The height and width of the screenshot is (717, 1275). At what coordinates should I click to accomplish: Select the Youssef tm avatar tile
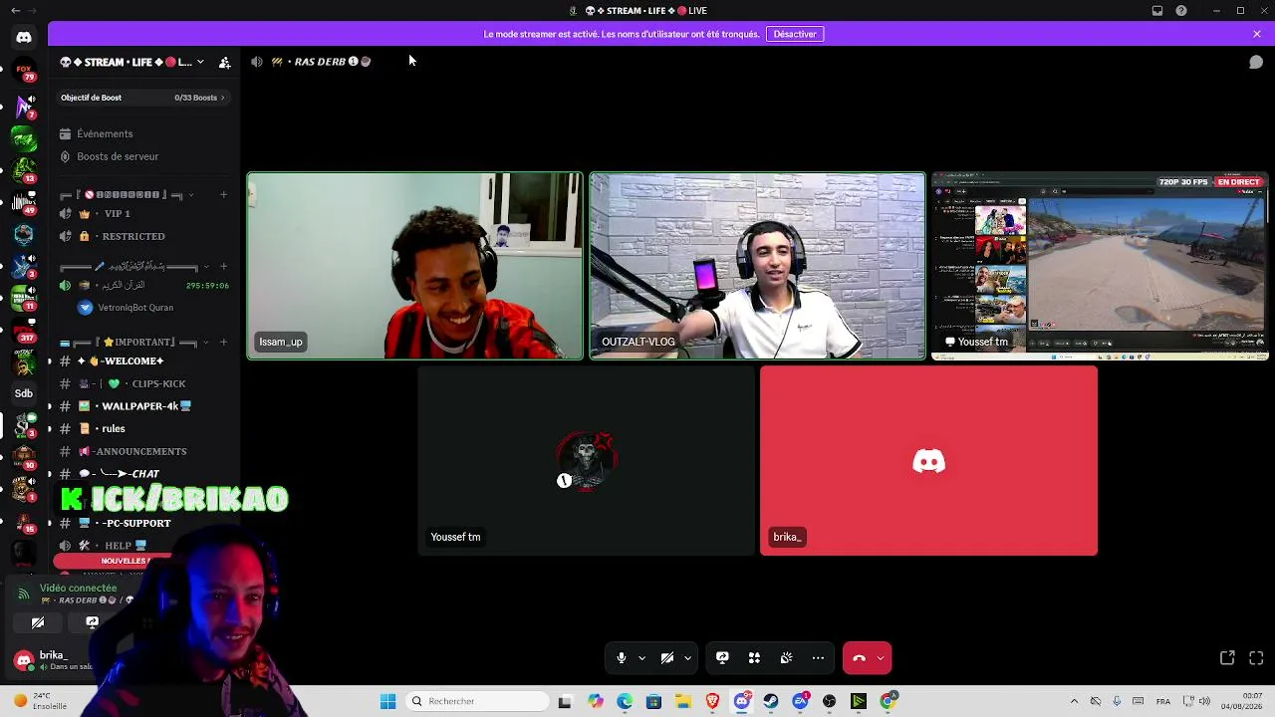[x=587, y=461]
